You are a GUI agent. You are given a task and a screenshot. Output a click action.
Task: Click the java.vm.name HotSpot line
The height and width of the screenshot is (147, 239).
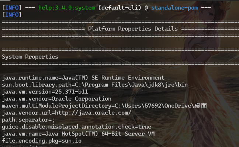tap(78, 134)
